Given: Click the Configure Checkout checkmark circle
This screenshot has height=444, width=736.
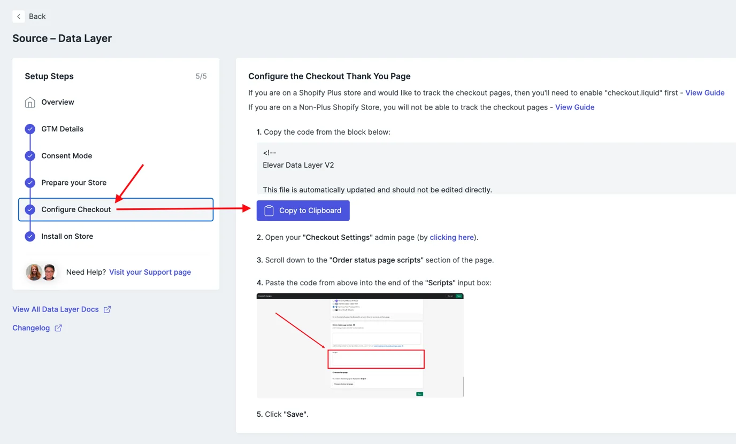Looking at the screenshot, I should [30, 209].
